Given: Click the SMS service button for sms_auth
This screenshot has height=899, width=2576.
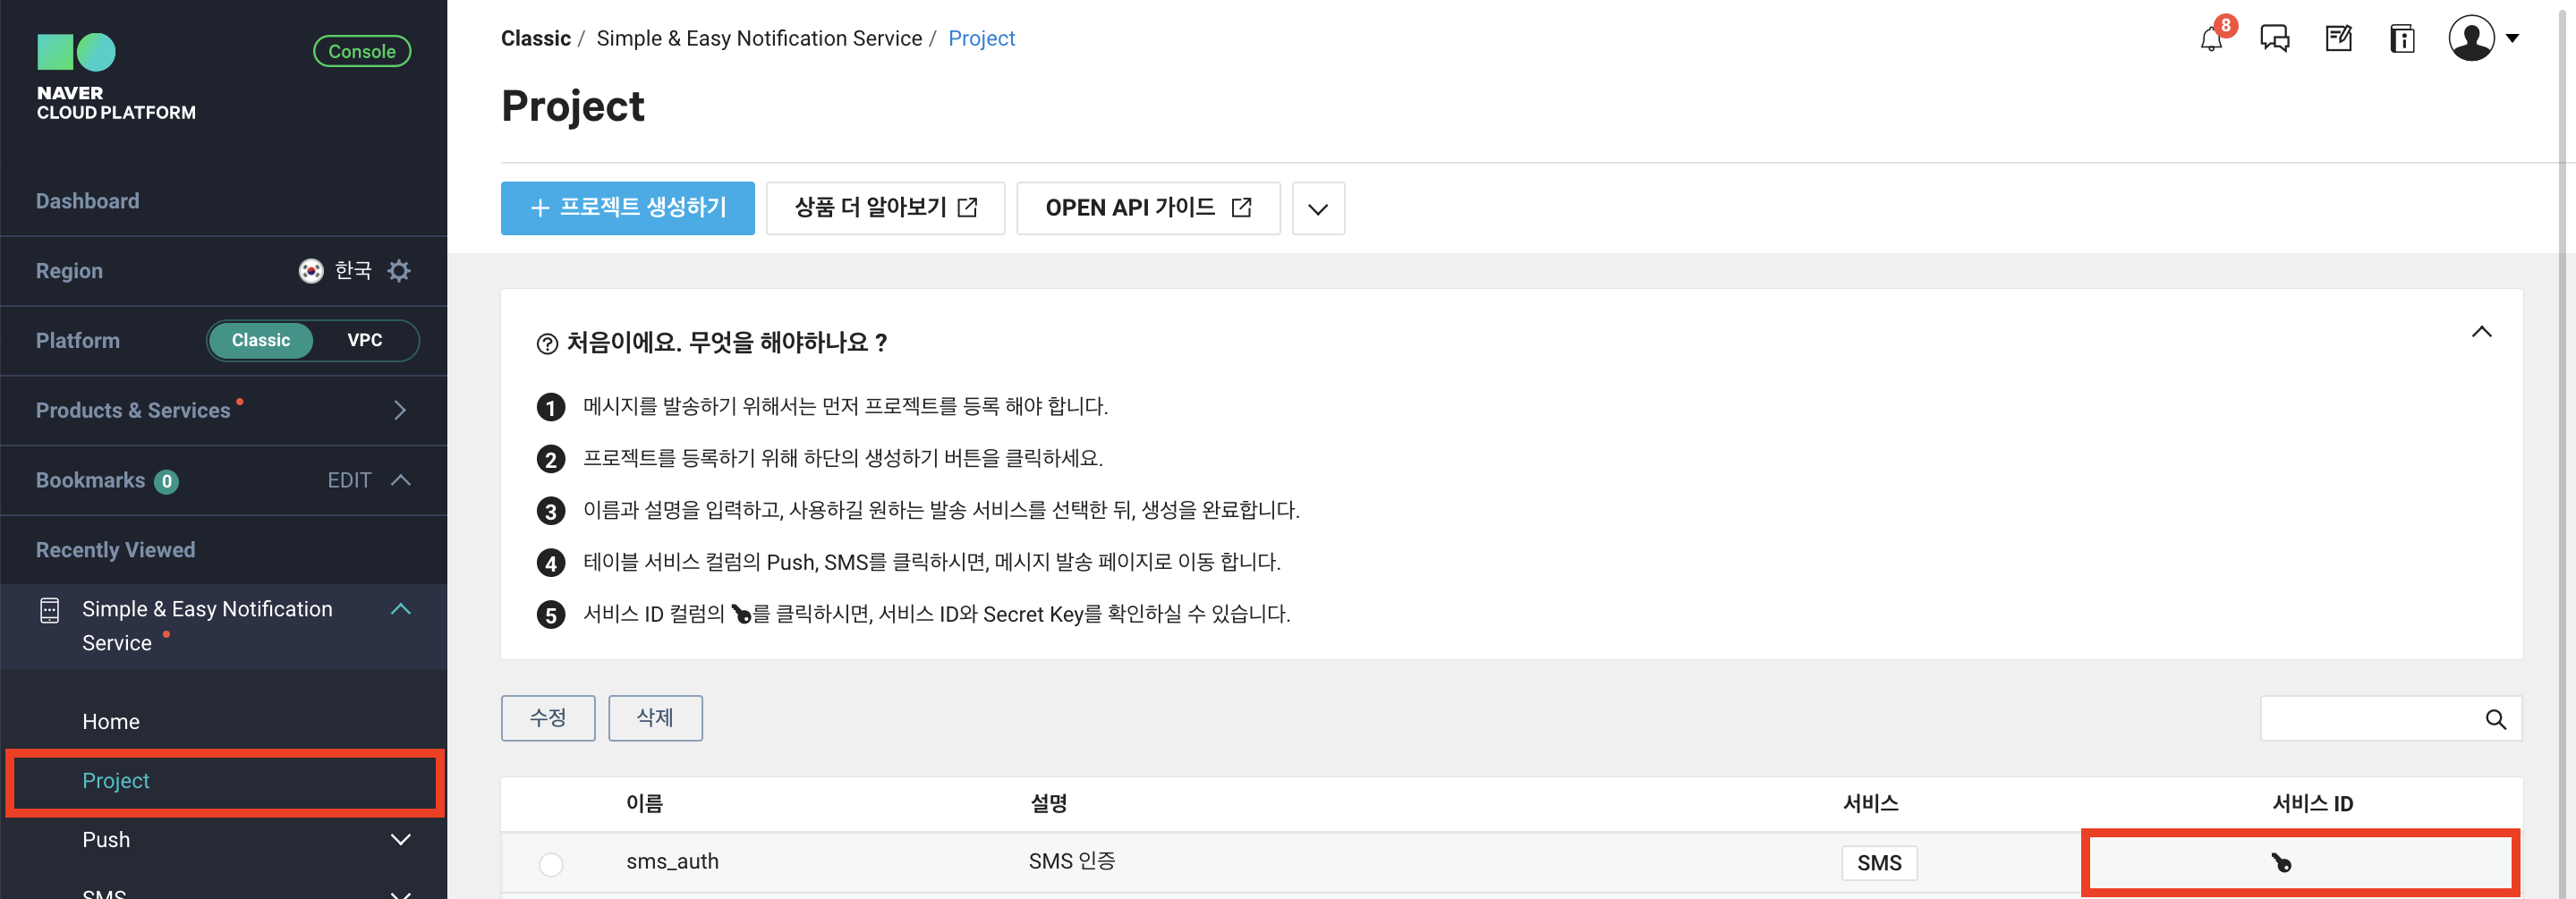Looking at the screenshot, I should (x=1878, y=863).
